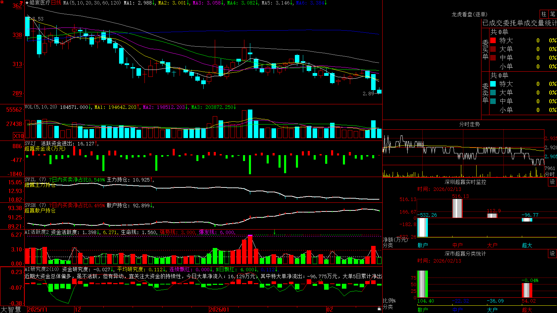Click the VOL(5,10,20) indicator label
This screenshot has width=557, height=313.
[41, 107]
